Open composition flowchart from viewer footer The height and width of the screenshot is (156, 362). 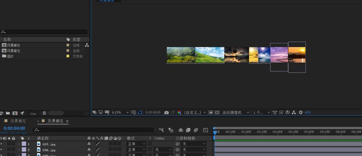click(x=294, y=112)
